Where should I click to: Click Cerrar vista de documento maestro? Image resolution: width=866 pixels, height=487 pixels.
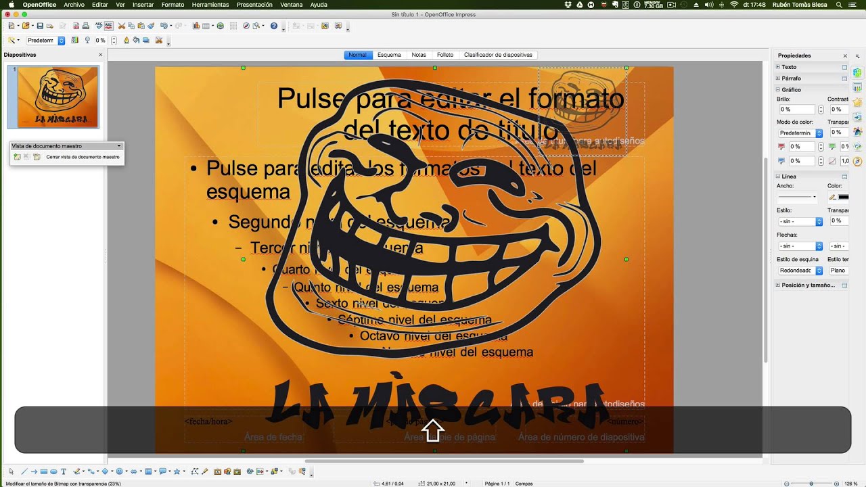click(x=83, y=157)
